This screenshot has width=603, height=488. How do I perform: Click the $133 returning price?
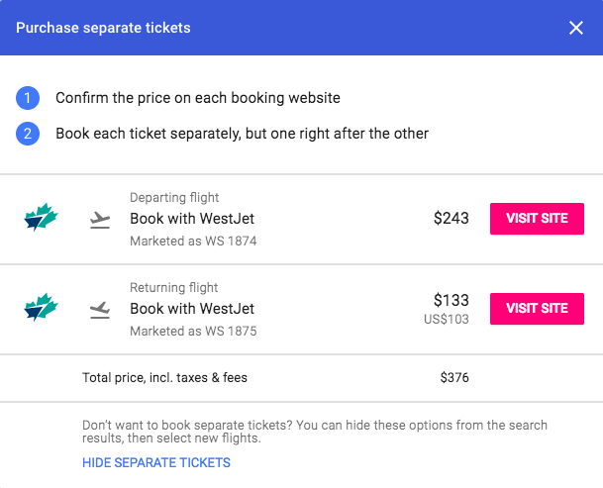pos(452,300)
